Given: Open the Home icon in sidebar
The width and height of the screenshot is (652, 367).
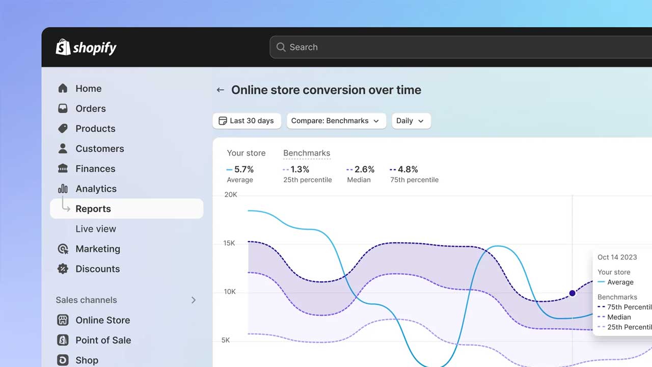Looking at the screenshot, I should pos(63,88).
